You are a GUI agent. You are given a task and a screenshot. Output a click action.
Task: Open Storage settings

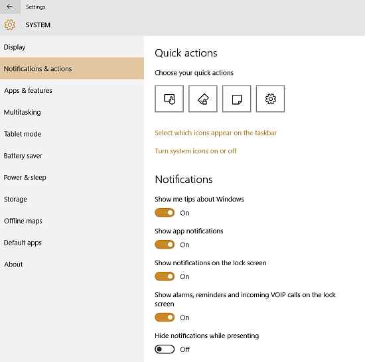point(72,200)
